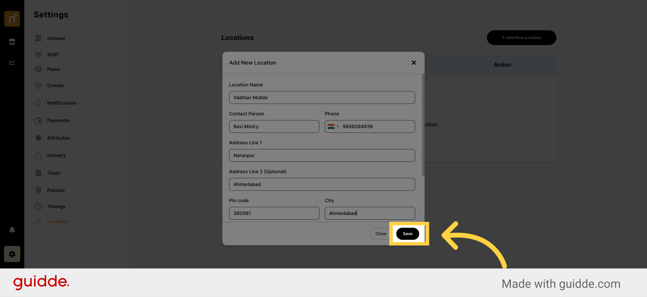The height and width of the screenshot is (297, 647).
Task: Go to Attributes settings
Action: click(59, 138)
